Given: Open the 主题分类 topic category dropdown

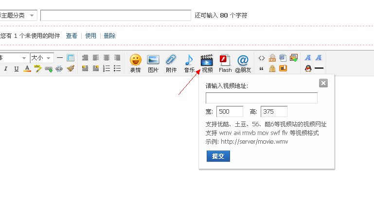Looking at the screenshot, I should click(x=18, y=16).
